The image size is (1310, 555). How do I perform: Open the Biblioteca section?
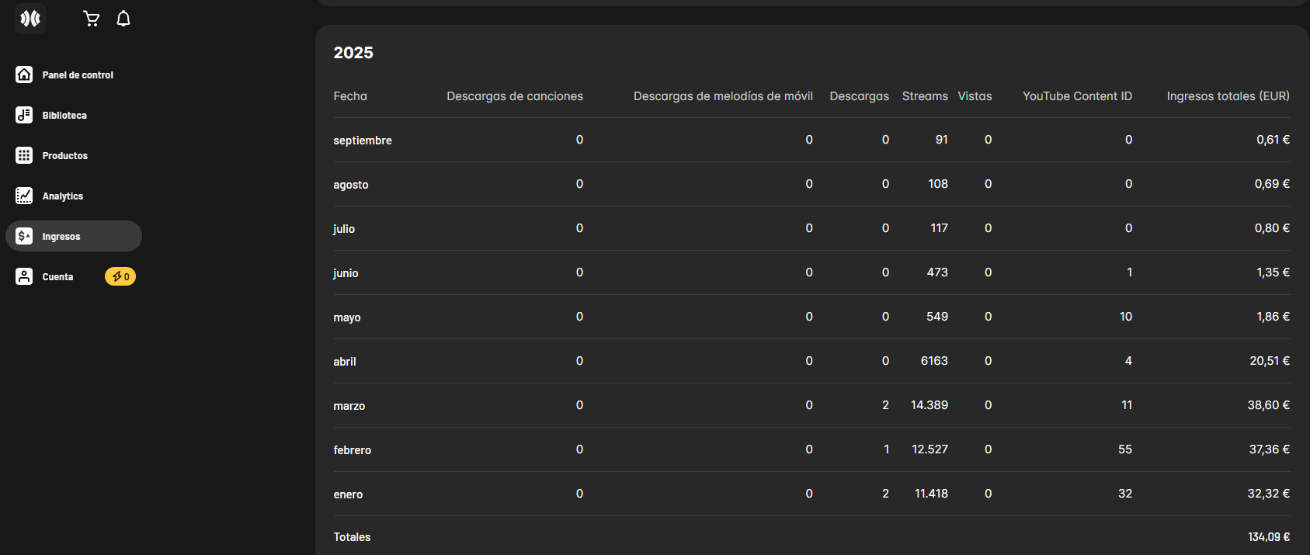click(x=64, y=116)
